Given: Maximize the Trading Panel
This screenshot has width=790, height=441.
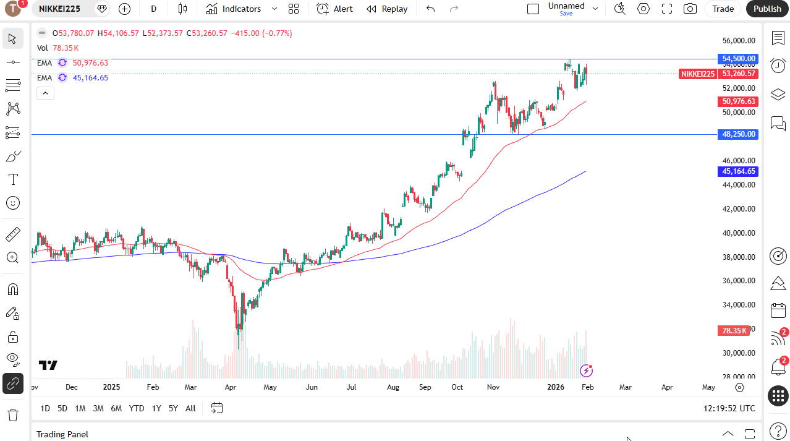Looking at the screenshot, I should pyautogui.click(x=750, y=434).
